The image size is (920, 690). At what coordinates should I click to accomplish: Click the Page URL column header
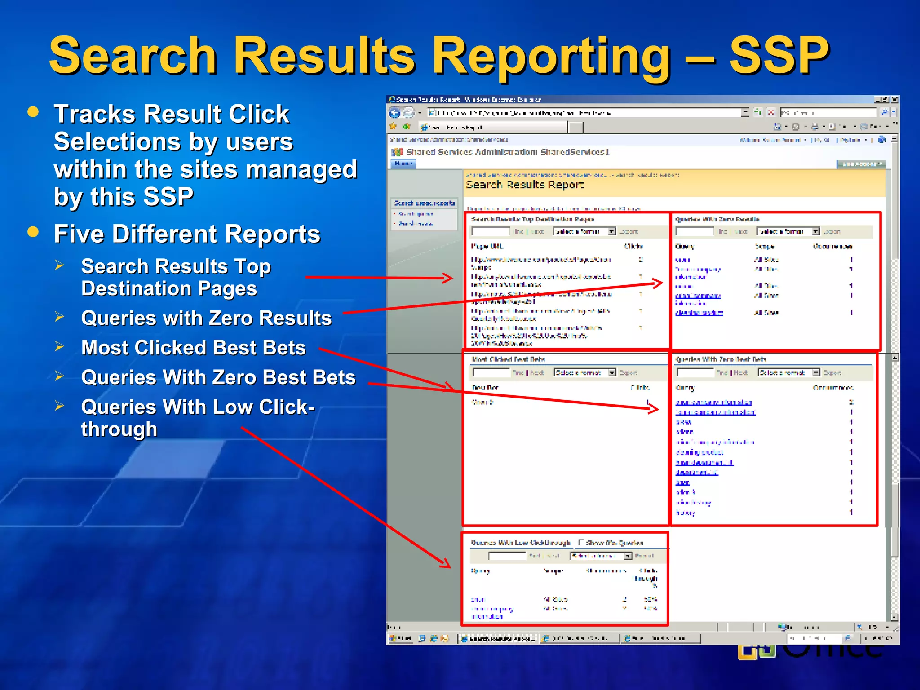pyautogui.click(x=487, y=246)
